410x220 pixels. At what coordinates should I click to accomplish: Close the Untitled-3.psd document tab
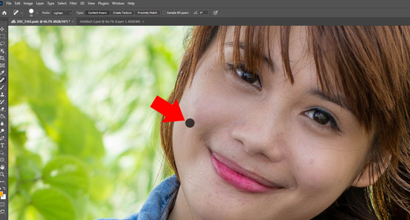click(x=143, y=22)
